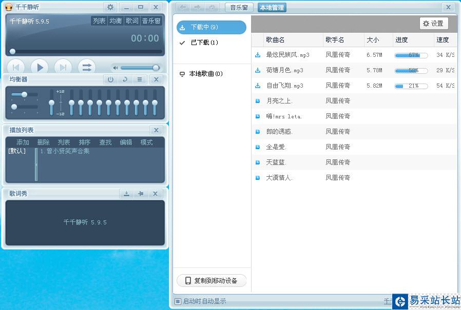Open the player settings gear icon
This screenshot has width=461, height=310.
click(110, 7)
